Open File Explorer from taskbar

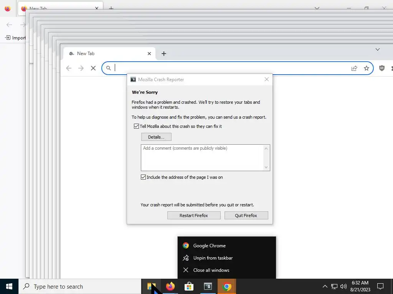[x=151, y=286]
